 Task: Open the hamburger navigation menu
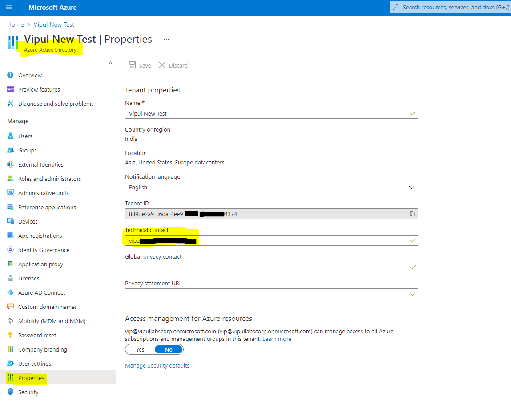click(9, 7)
